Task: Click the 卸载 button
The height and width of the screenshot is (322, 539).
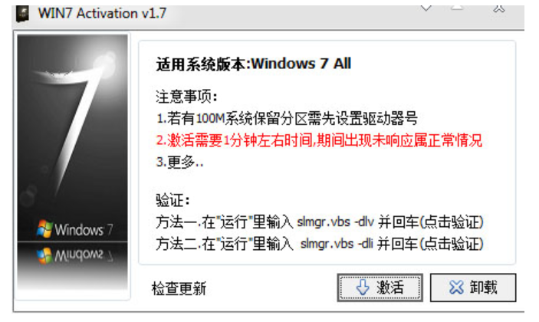Action: tap(473, 287)
